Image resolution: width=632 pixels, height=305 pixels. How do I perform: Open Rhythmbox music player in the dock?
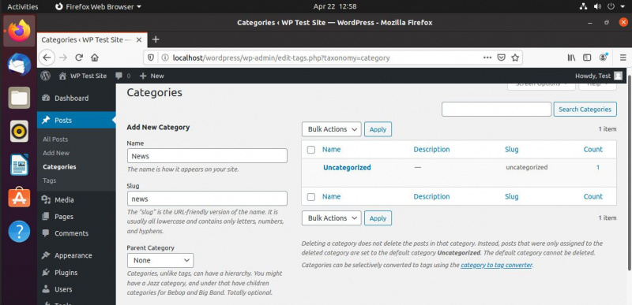tap(19, 131)
